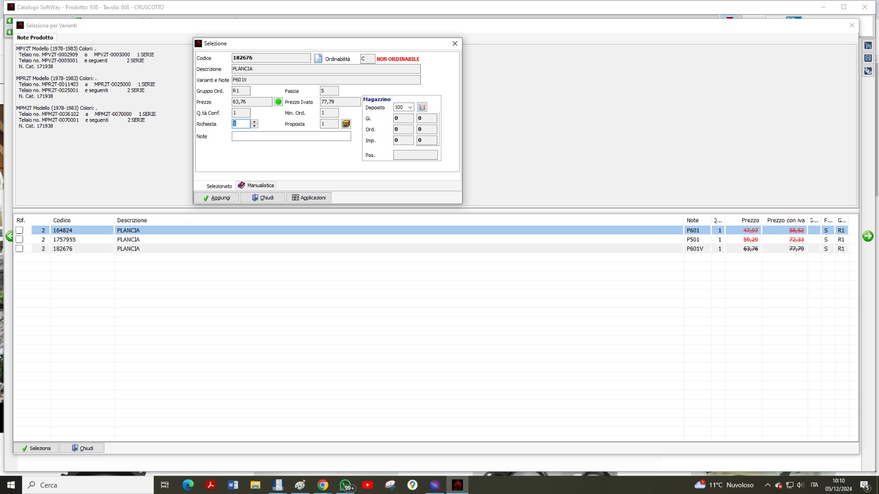Select the checkbox for code 182676
The height and width of the screenshot is (494, 879).
pyautogui.click(x=20, y=249)
